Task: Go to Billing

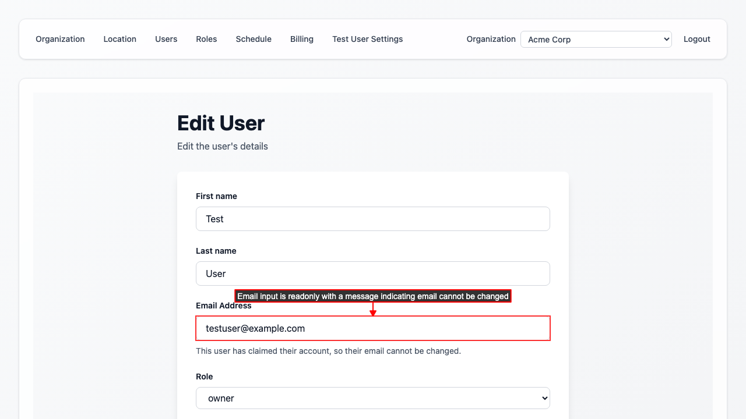Action: [x=302, y=39]
